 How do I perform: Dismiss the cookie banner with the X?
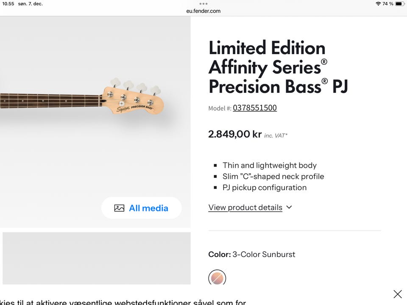[397, 294]
